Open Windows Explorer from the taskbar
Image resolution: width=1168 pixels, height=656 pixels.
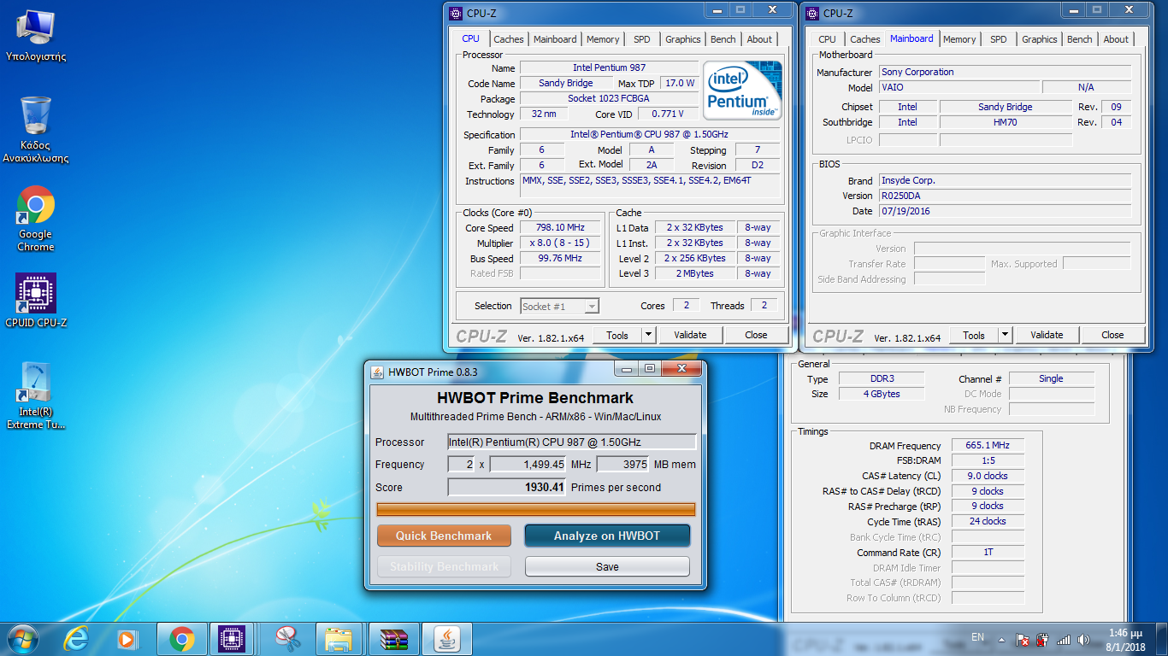[x=339, y=638]
